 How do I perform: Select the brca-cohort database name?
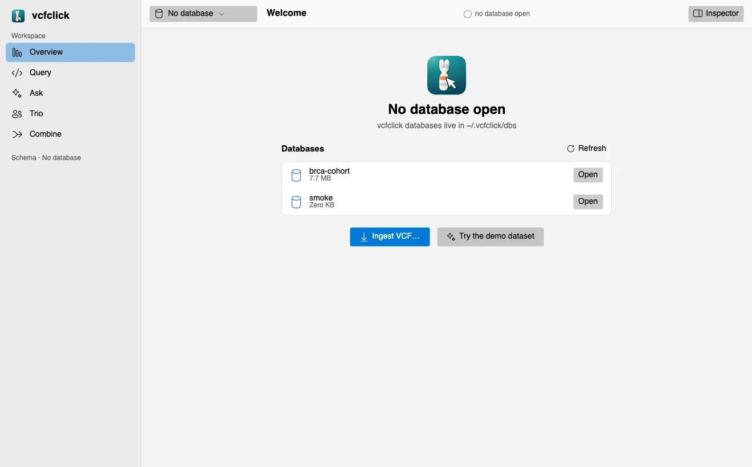click(x=329, y=171)
